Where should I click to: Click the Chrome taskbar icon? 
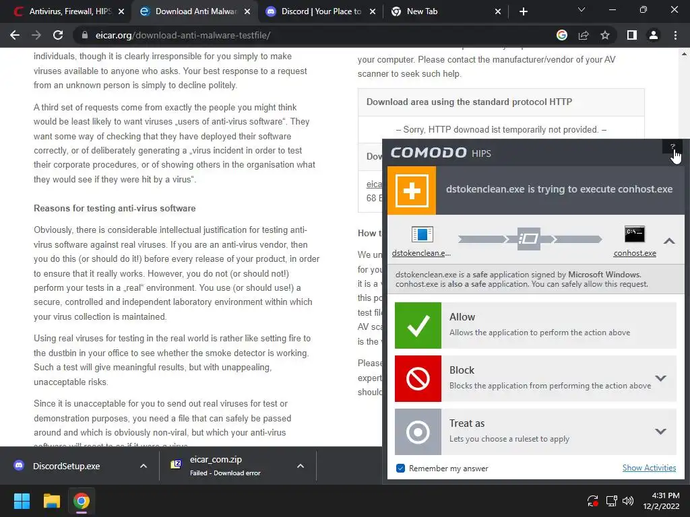pyautogui.click(x=82, y=501)
